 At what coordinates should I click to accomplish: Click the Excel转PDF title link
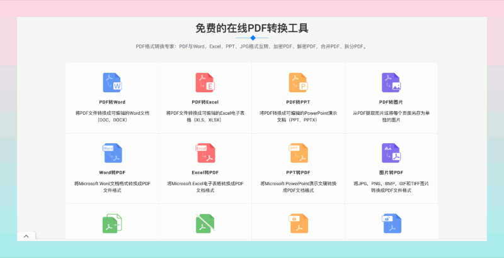click(x=205, y=173)
